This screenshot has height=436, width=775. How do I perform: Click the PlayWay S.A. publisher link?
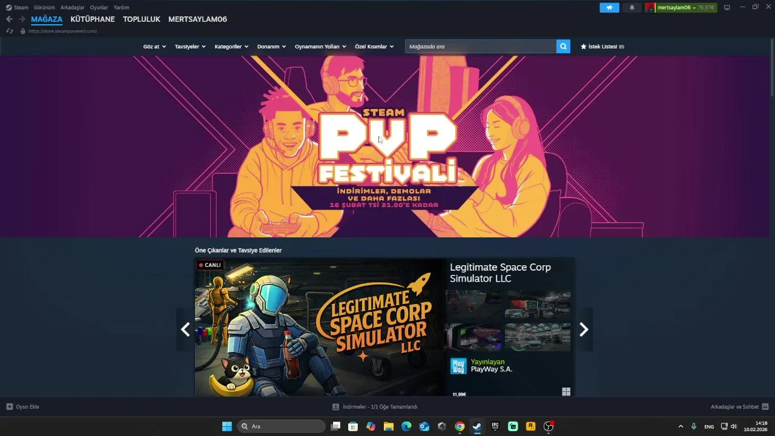[492, 369]
